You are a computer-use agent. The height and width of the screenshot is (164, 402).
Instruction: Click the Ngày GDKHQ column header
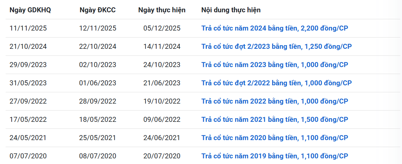coord(30,10)
